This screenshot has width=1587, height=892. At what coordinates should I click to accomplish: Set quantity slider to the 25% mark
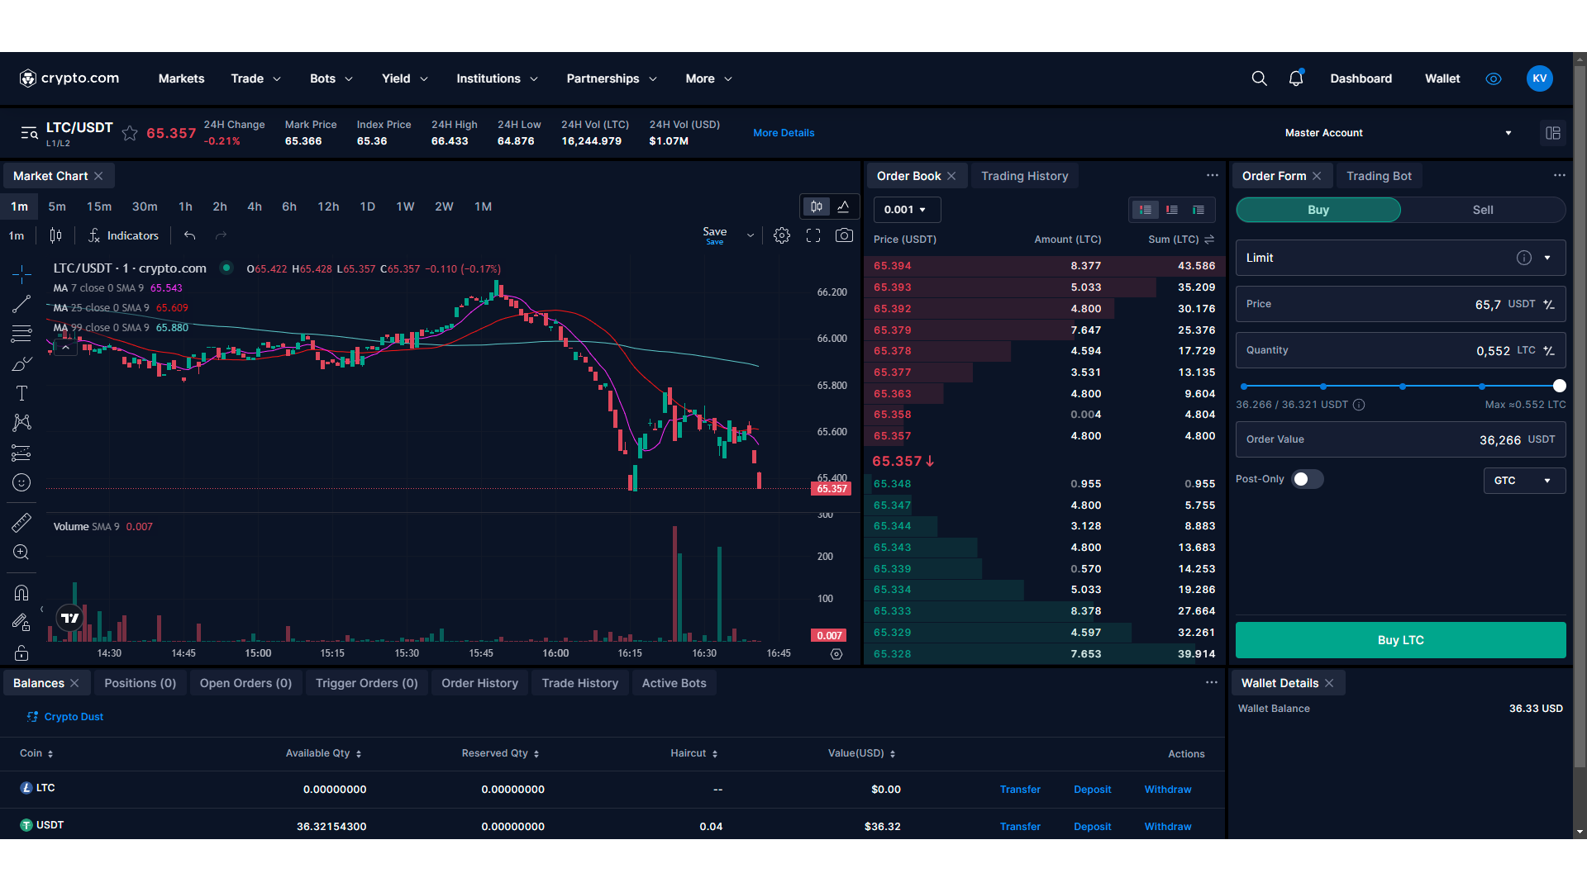tap(1323, 387)
